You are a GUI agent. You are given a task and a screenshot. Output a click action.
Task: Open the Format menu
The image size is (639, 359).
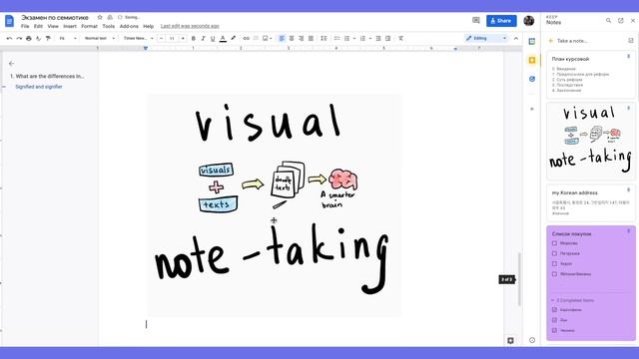coord(89,26)
